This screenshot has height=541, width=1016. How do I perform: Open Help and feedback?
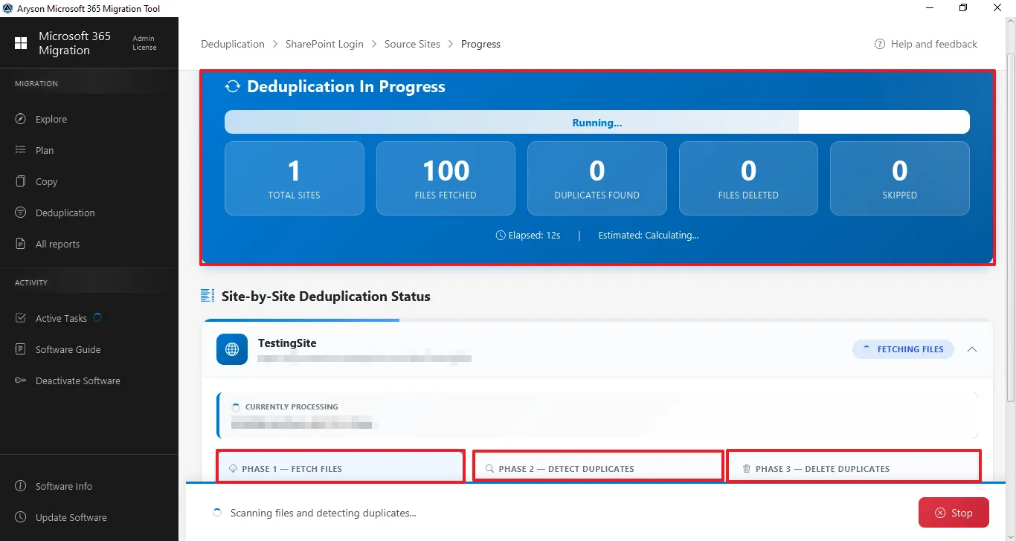click(x=926, y=44)
